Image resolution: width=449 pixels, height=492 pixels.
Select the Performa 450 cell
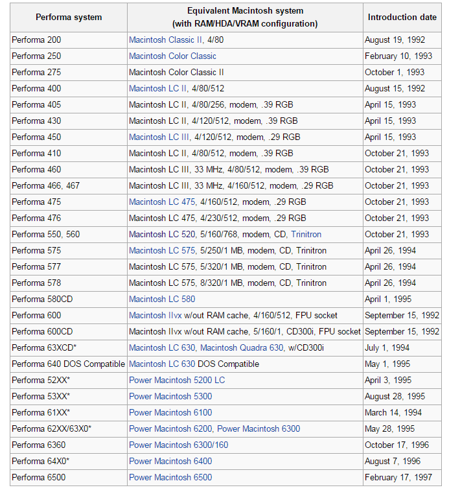(x=69, y=137)
